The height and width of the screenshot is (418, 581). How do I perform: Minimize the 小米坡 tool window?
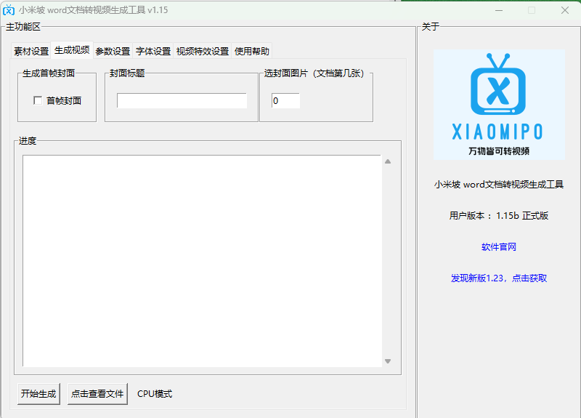click(498, 10)
